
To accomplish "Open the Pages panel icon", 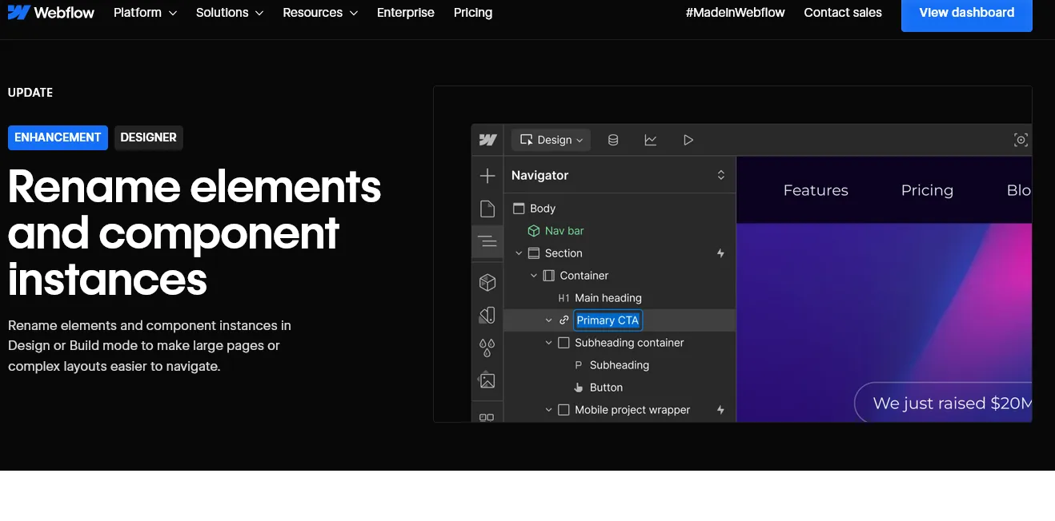I will click(487, 209).
